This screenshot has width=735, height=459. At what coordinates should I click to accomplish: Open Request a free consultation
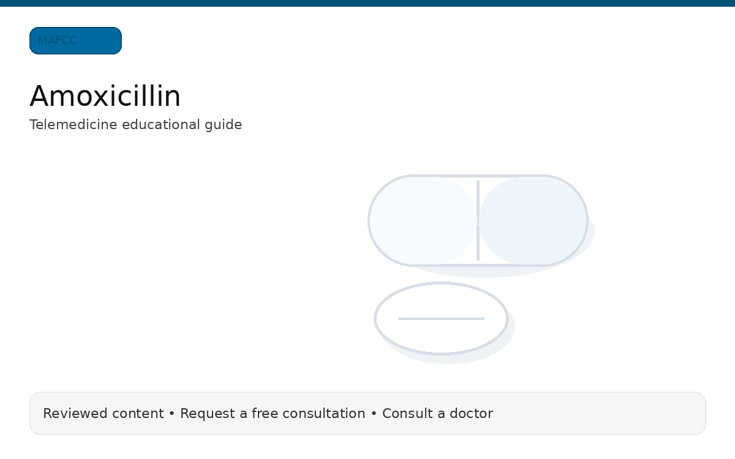[272, 414]
